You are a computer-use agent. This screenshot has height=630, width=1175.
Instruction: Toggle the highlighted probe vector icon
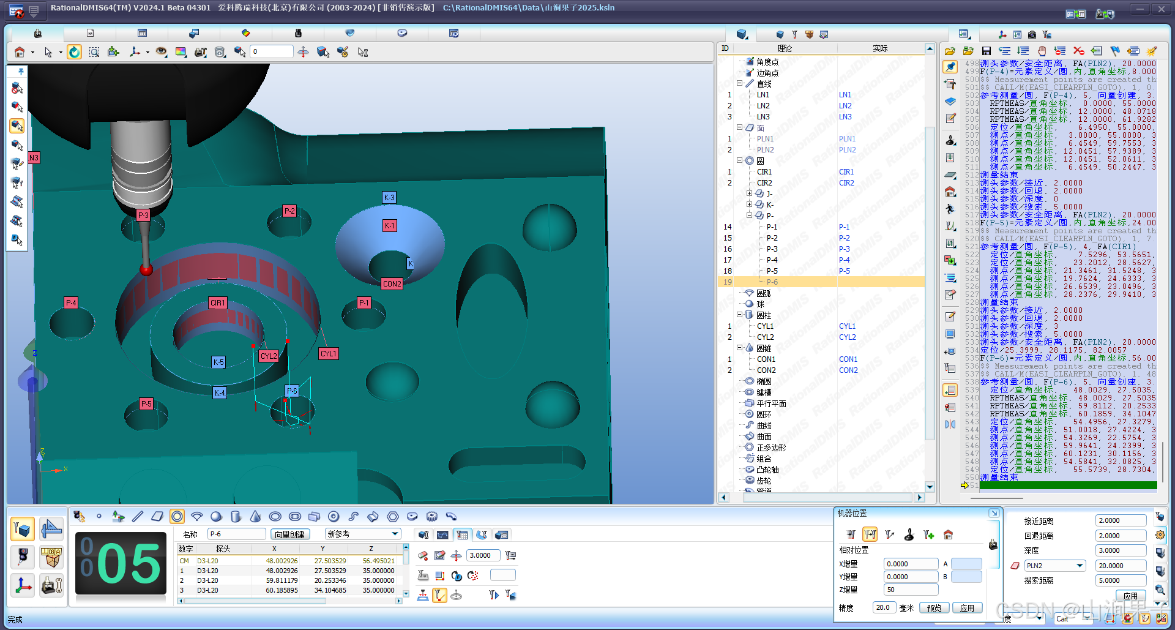[439, 595]
